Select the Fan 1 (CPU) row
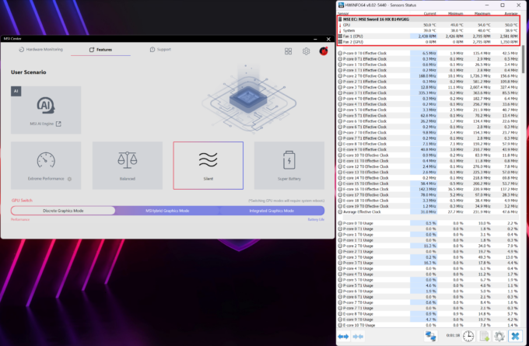Screen dimensions: 529x346 (x=429, y=36)
